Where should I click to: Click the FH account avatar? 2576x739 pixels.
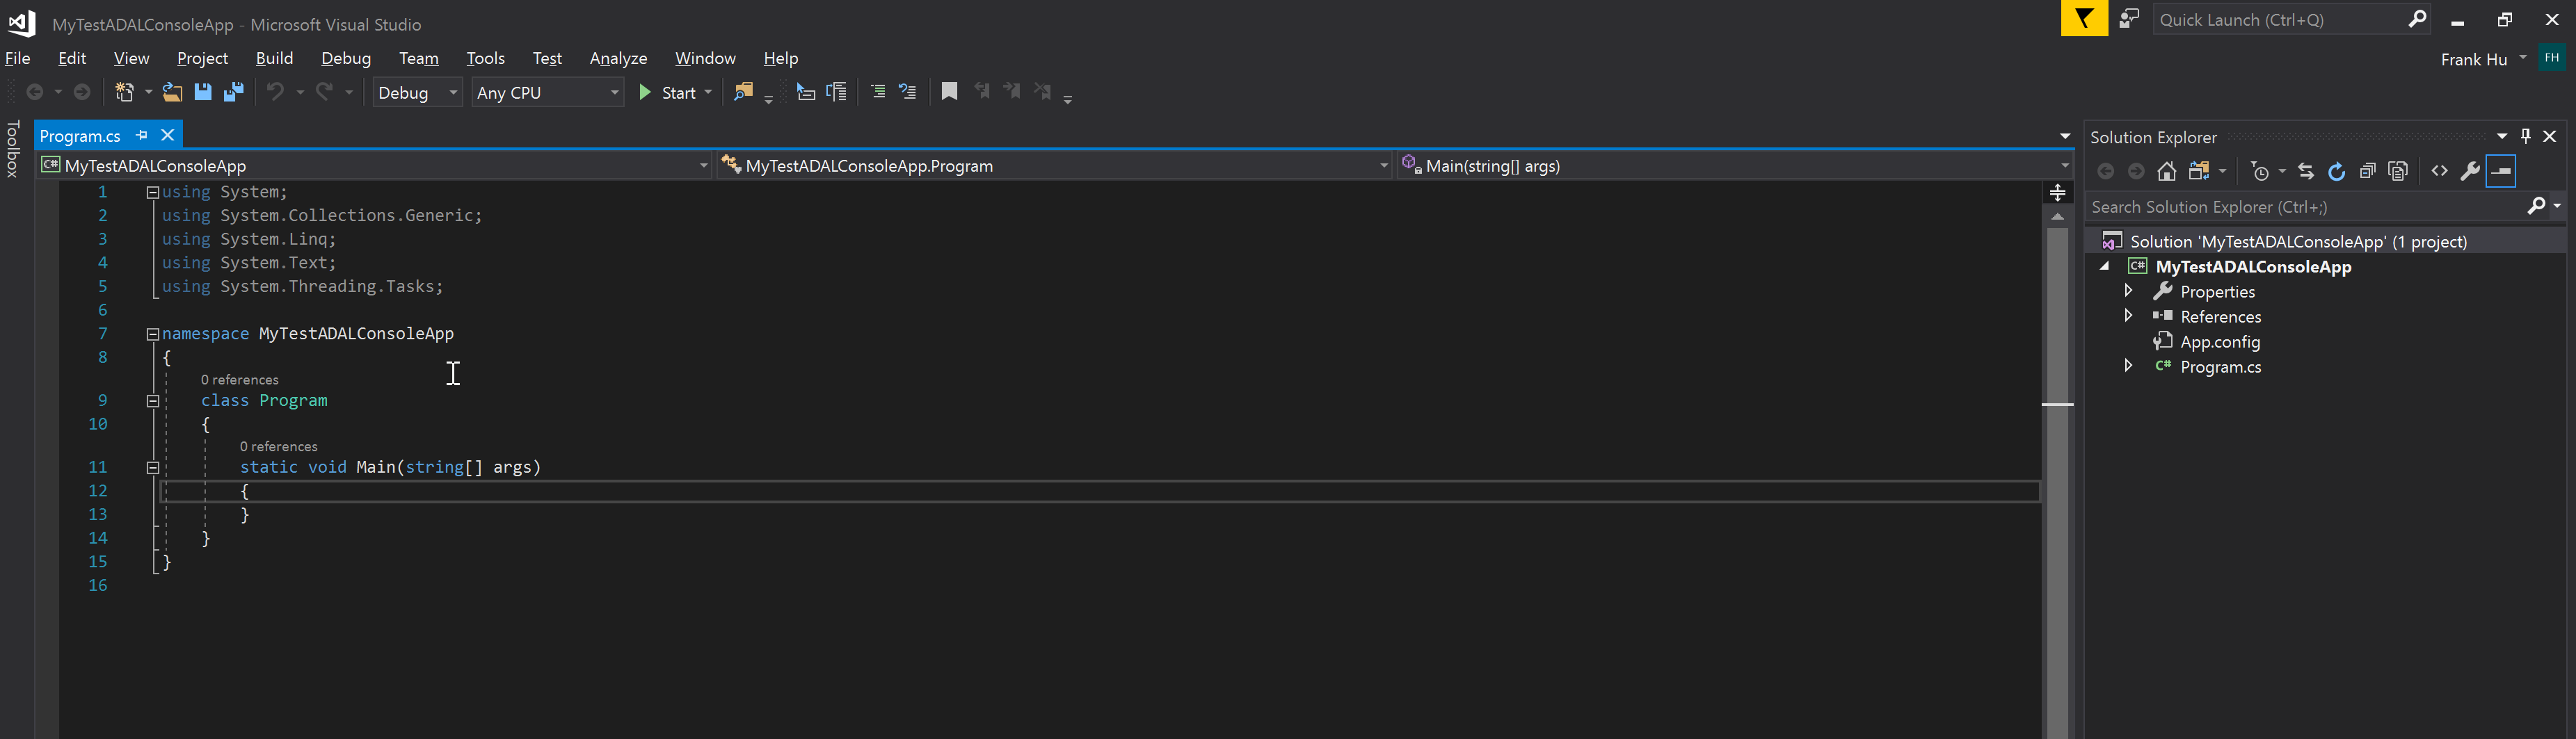pos(2552,58)
